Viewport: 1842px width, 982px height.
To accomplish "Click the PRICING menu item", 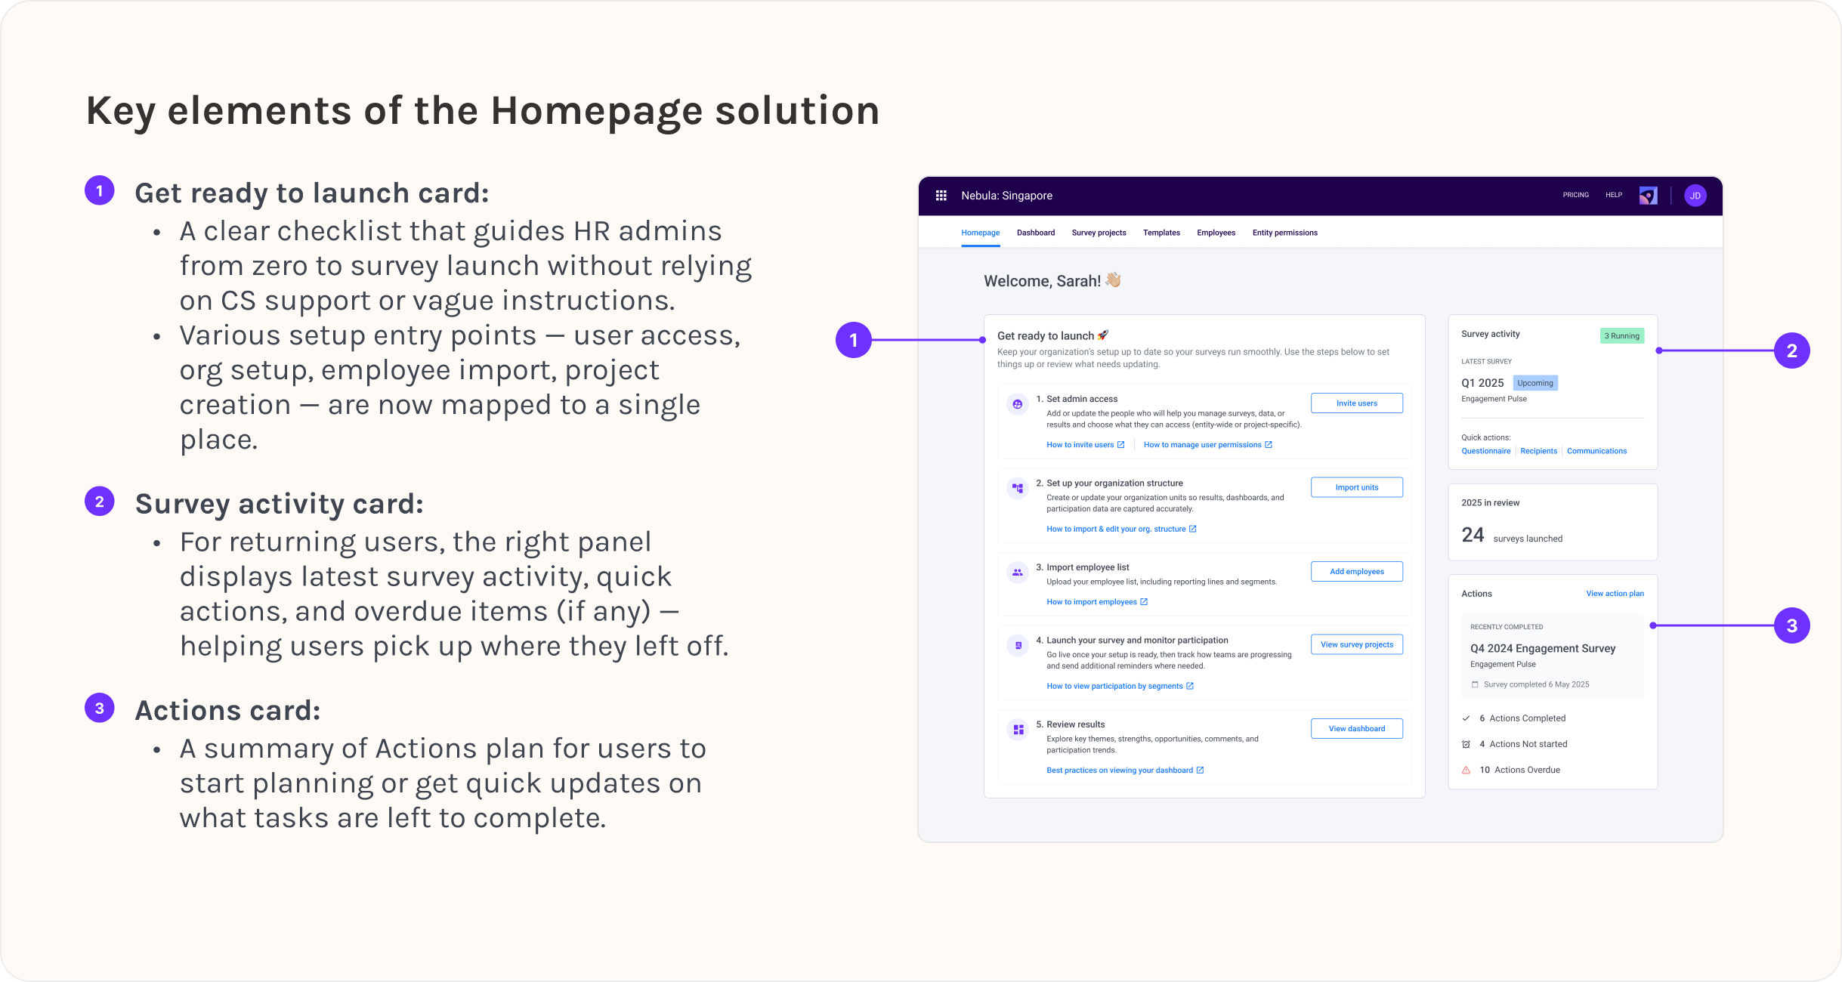I will (x=1575, y=195).
